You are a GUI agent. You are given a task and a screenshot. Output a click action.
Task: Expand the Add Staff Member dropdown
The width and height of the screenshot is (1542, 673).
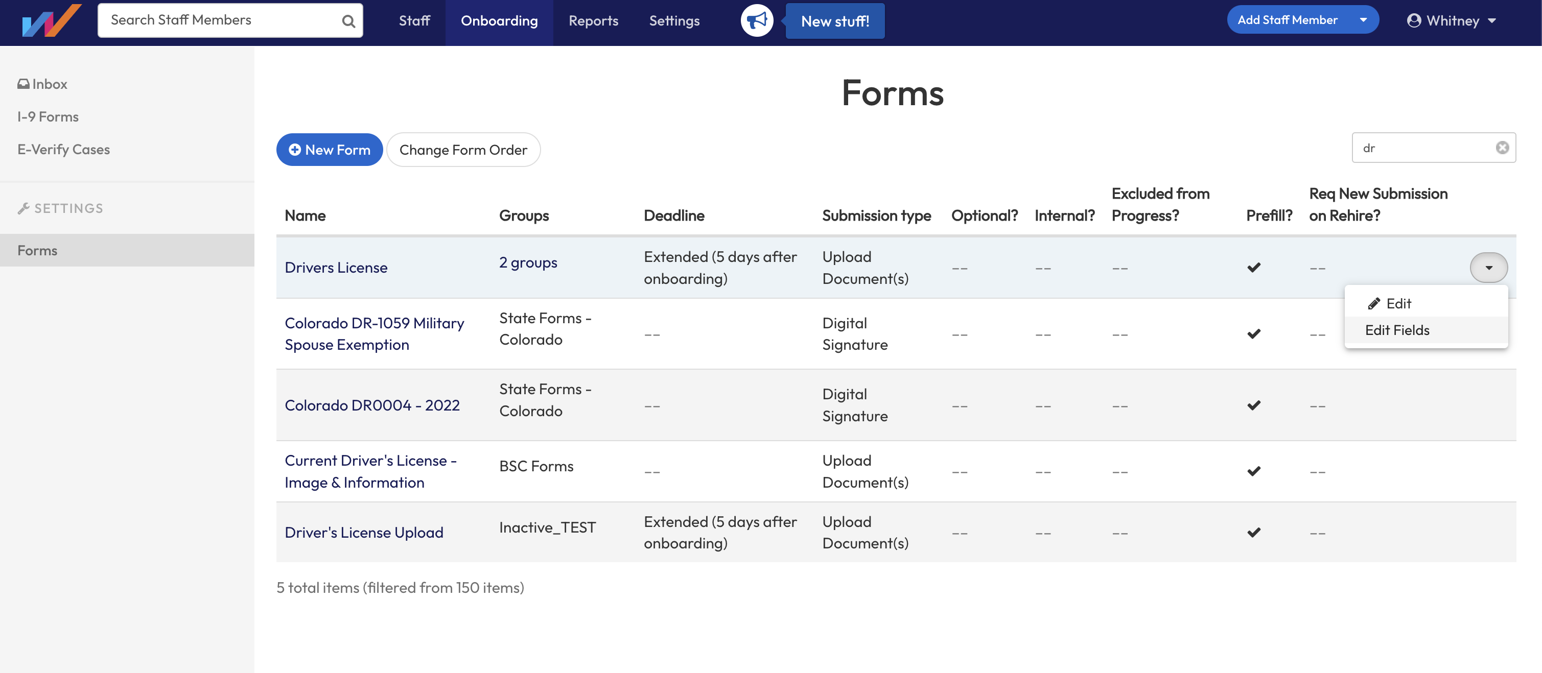1364,19
